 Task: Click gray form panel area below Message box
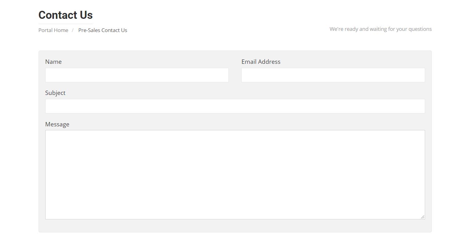pos(235,226)
